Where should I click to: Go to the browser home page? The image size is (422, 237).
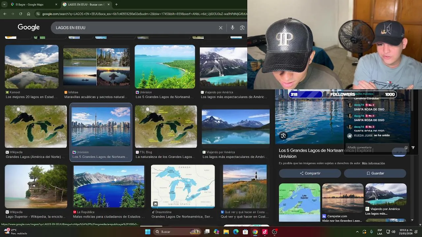click(29, 14)
